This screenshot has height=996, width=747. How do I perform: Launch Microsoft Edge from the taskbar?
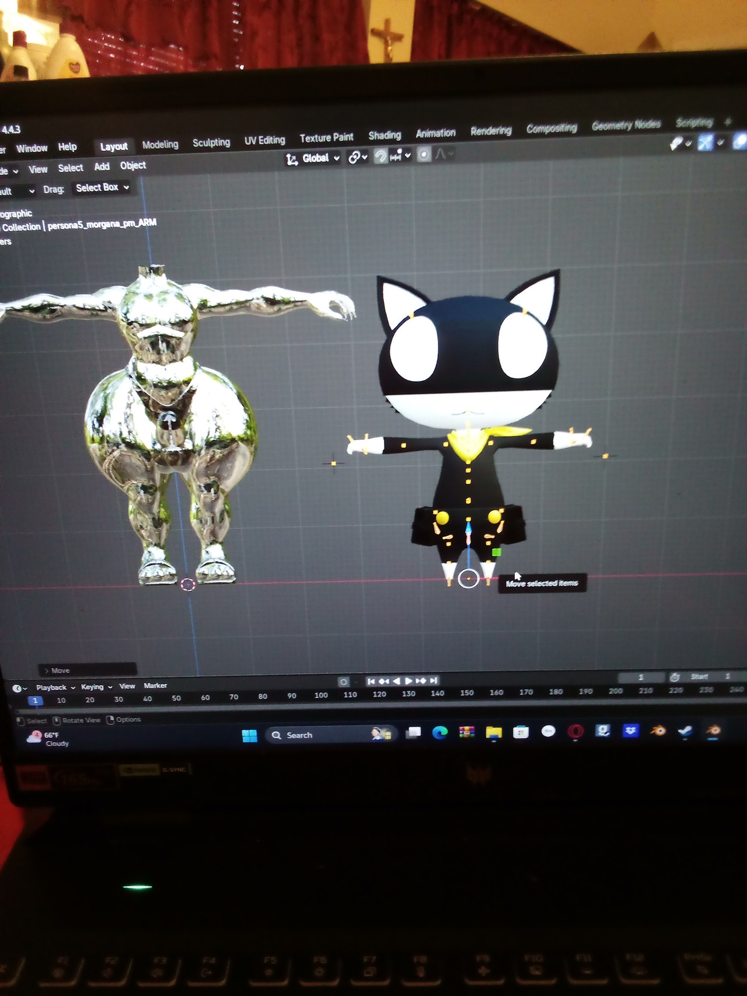tap(440, 733)
